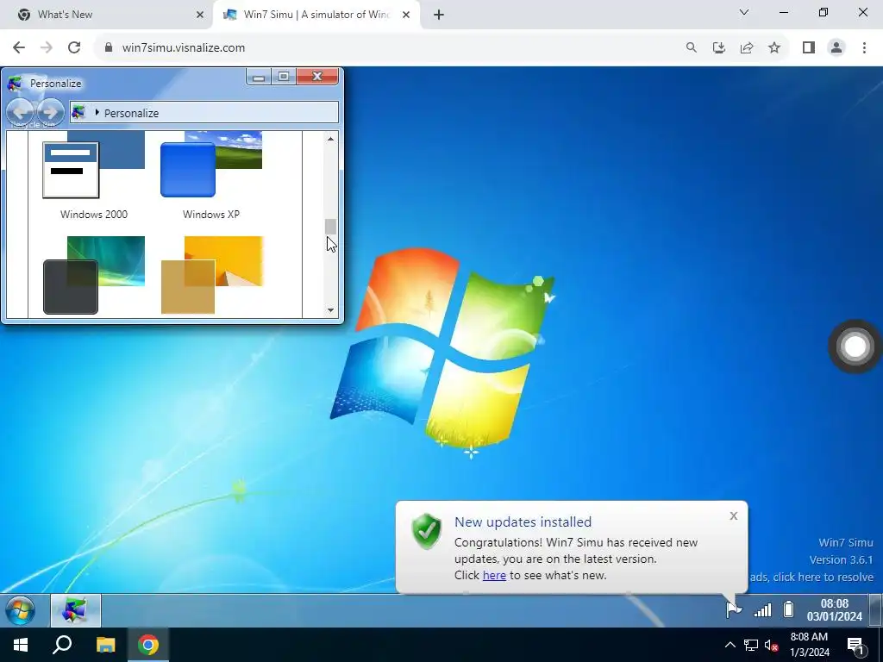
Task: Click the Chrome URL win7simu.visnalize.com
Action: tap(184, 48)
